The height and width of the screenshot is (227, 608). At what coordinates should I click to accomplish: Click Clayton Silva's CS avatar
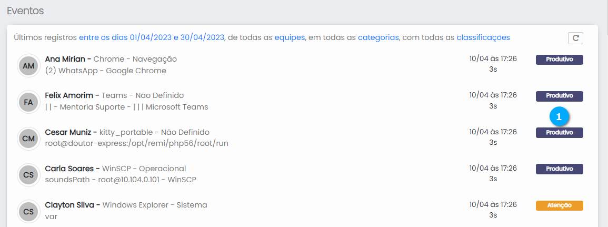[28, 211]
